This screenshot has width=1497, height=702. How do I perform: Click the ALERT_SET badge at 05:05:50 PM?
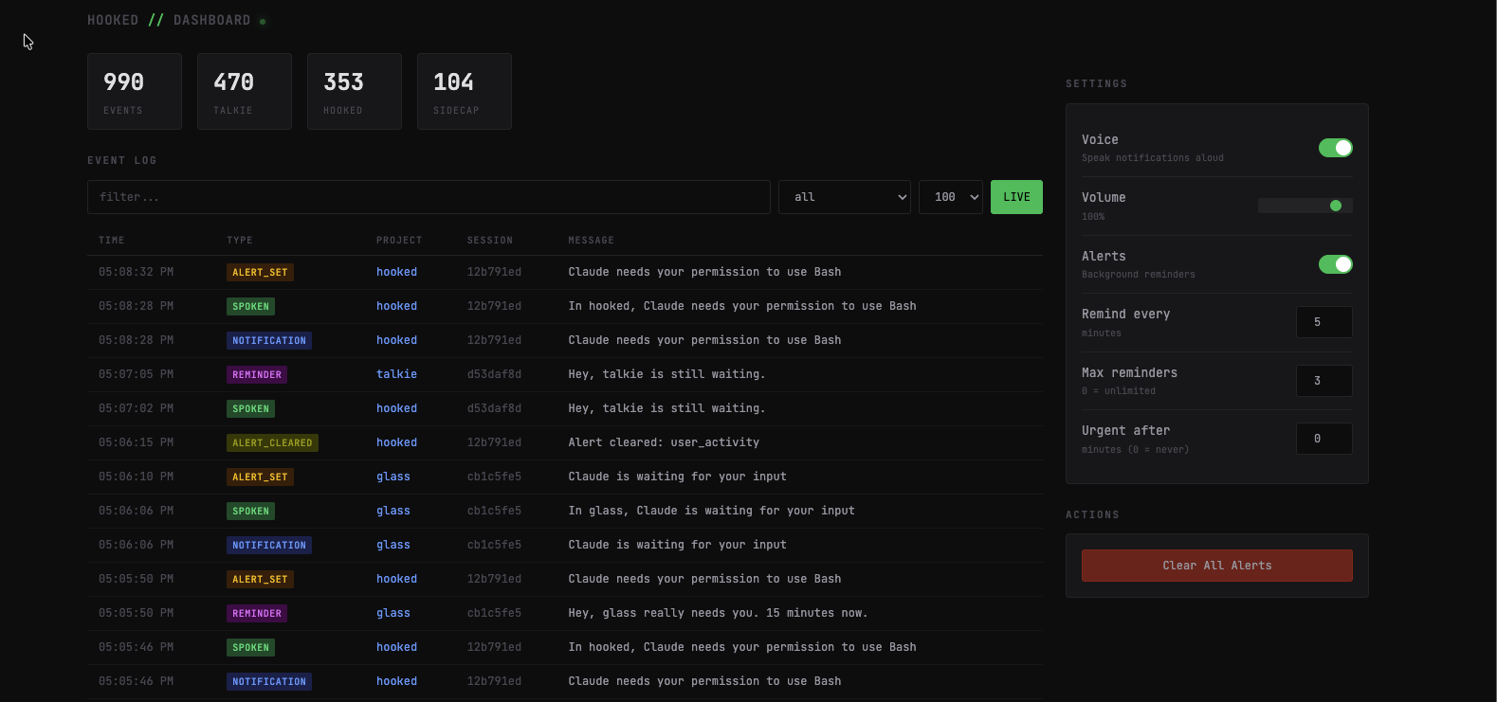[260, 579]
